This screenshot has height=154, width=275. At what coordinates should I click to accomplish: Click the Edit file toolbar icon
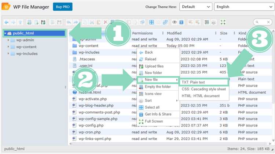135,22
